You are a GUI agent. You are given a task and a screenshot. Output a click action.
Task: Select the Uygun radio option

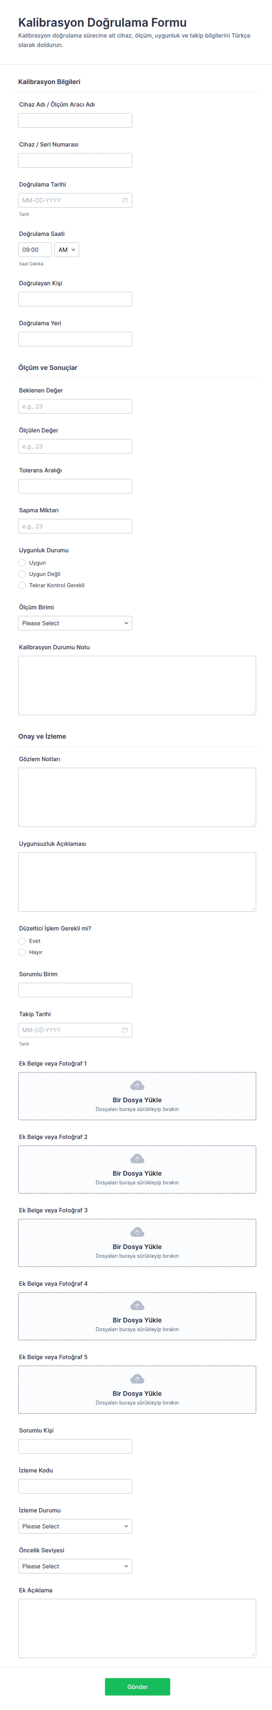point(22,563)
